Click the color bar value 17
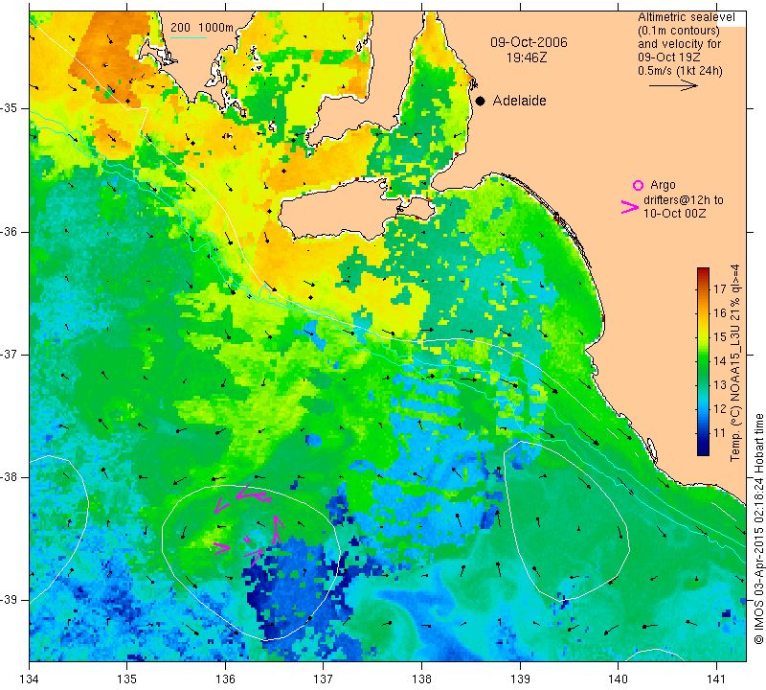Viewport: 766px width, 690px height. click(x=720, y=288)
